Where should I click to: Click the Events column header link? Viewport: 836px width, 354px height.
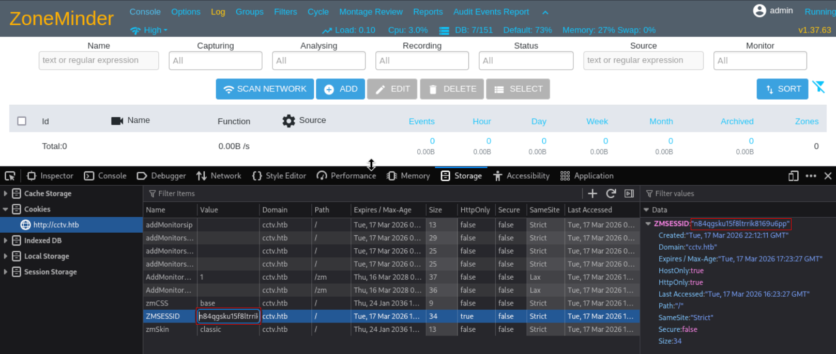tap(422, 121)
